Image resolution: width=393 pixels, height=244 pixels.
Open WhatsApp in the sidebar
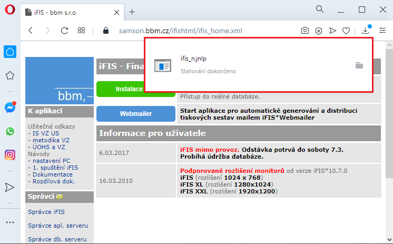[x=10, y=131]
